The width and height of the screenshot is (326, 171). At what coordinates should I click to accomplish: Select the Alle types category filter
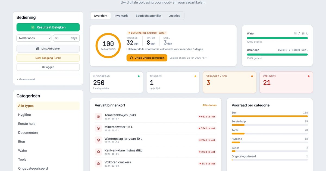48,106
